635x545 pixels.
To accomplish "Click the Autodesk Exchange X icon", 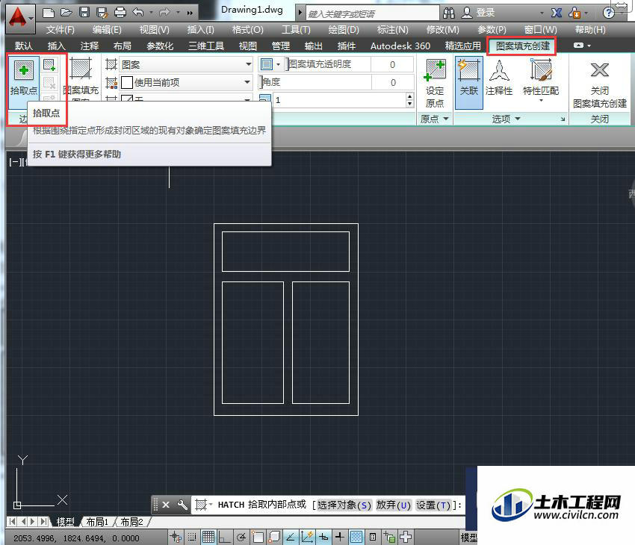I will point(557,13).
